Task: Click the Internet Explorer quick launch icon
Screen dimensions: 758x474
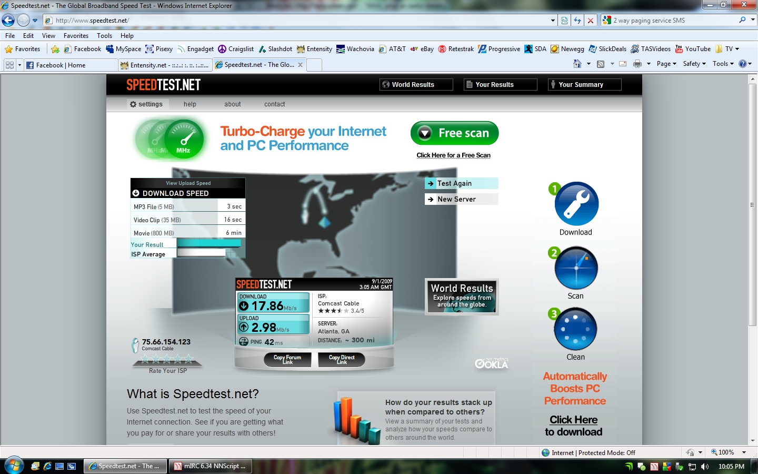Action: click(x=47, y=466)
